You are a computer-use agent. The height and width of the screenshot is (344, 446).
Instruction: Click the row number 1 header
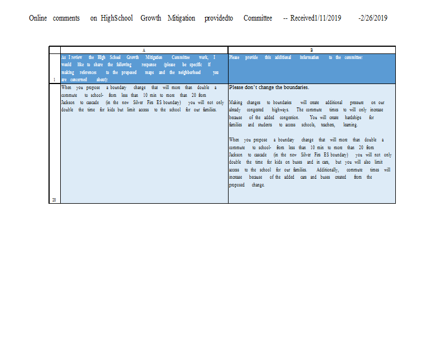point(55,68)
